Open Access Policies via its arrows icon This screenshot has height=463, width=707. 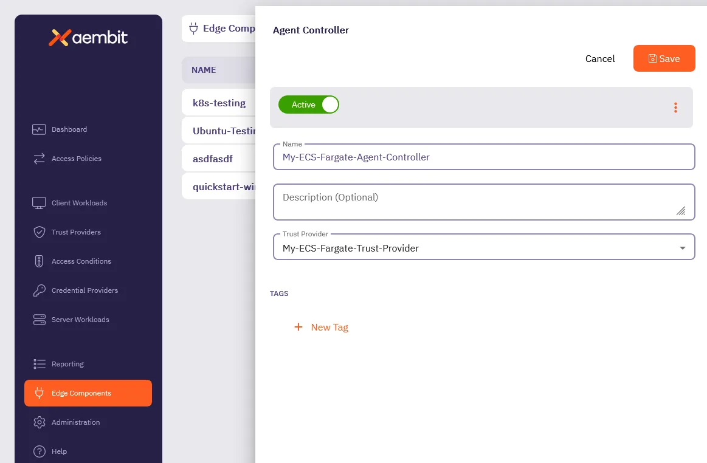[39, 158]
